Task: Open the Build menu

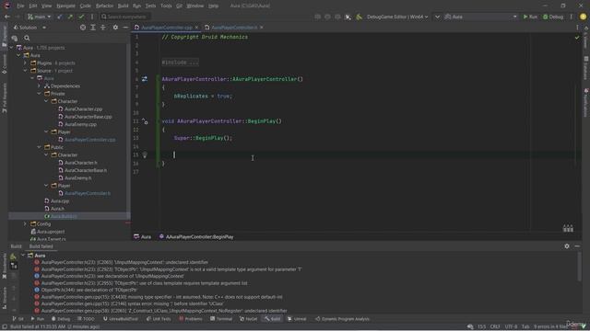Action: (x=123, y=6)
